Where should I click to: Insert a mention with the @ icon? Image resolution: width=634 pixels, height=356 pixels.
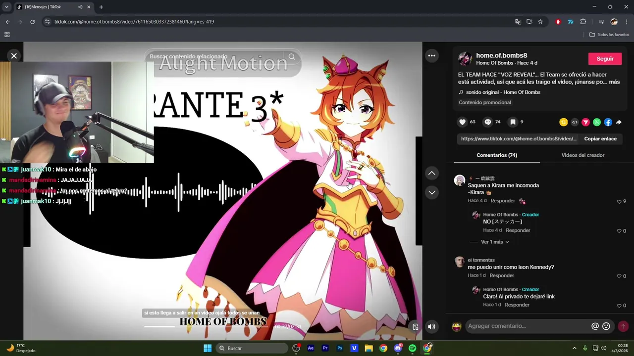(595, 326)
